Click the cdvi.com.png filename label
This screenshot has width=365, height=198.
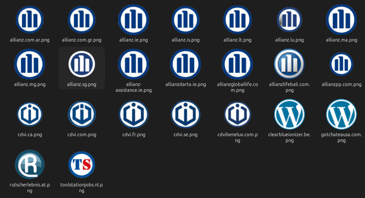point(82,134)
